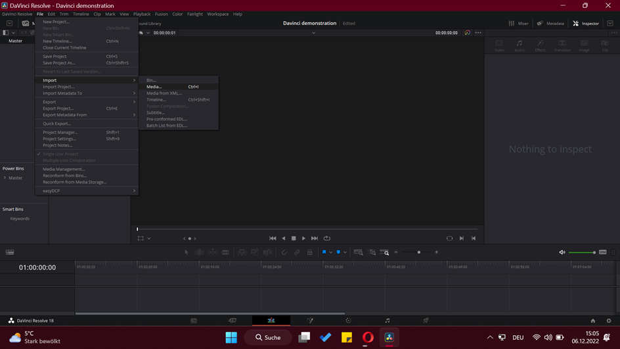Open the Inspector expand dropdown at top-right
The width and height of the screenshot is (620, 349).
(x=610, y=24)
